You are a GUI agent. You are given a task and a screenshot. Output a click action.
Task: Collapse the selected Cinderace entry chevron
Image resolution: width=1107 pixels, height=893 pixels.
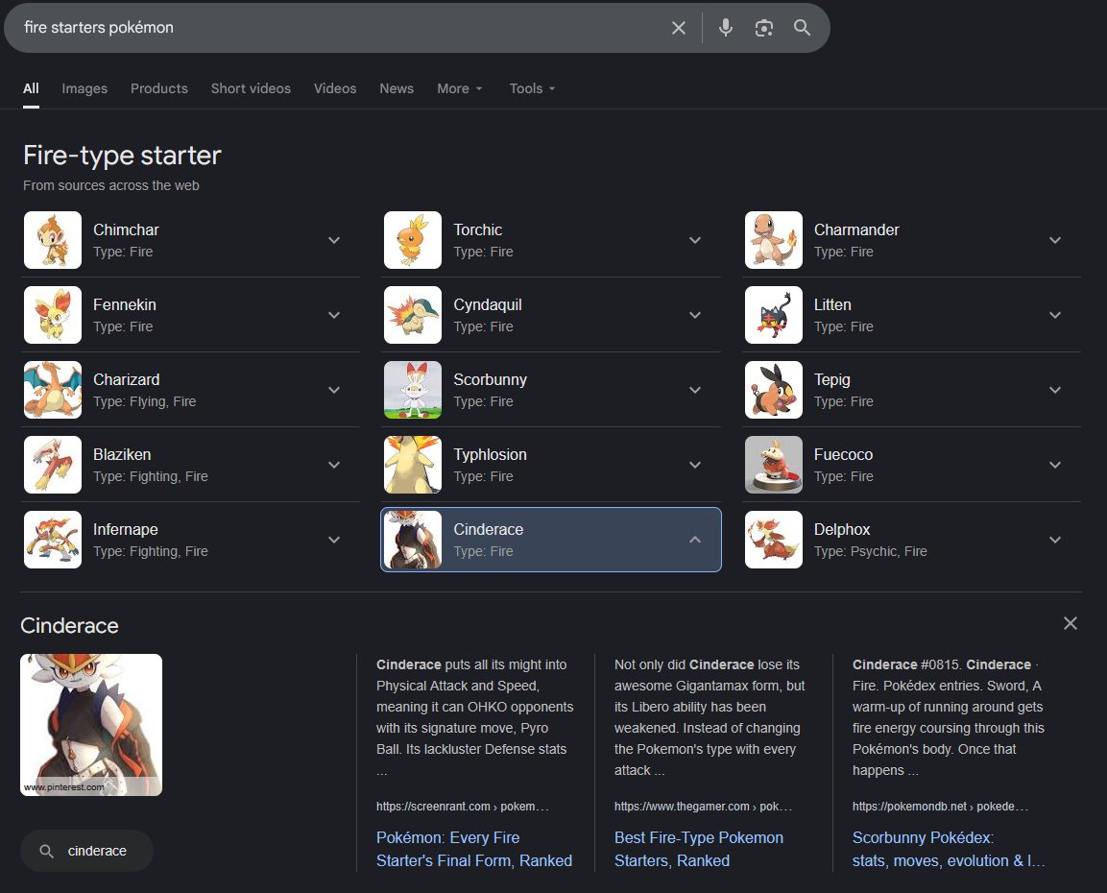pos(695,540)
